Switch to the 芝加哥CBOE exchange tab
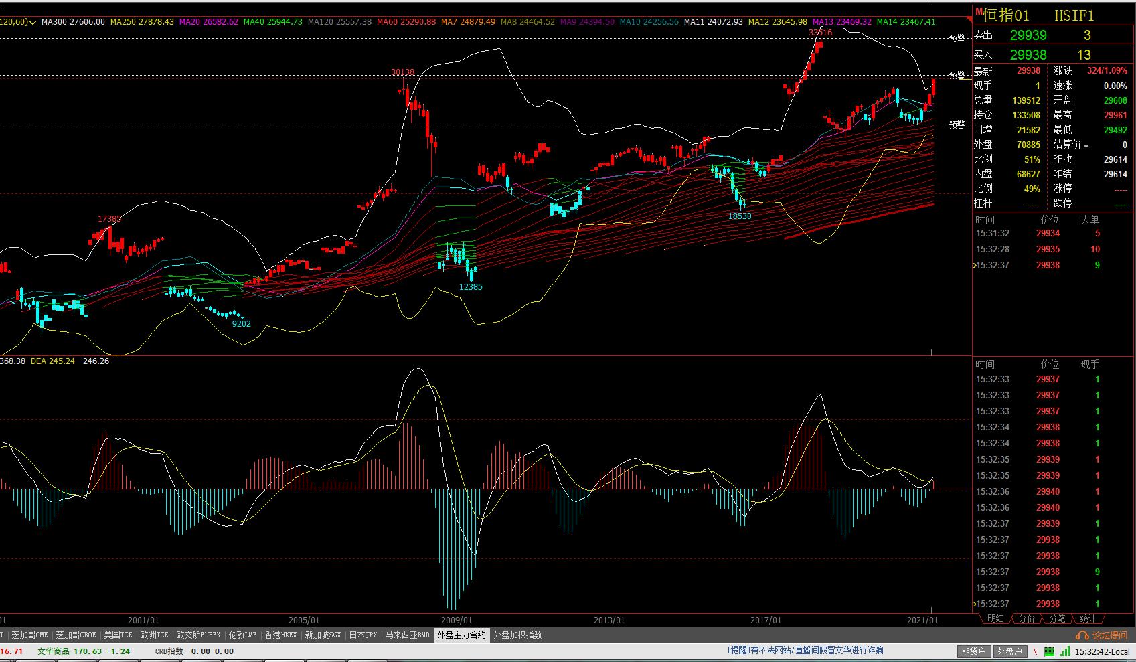 76,635
